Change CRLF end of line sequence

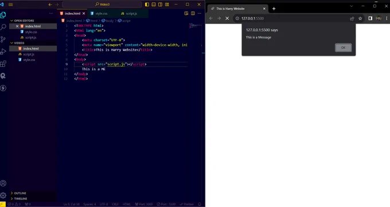tap(115, 204)
